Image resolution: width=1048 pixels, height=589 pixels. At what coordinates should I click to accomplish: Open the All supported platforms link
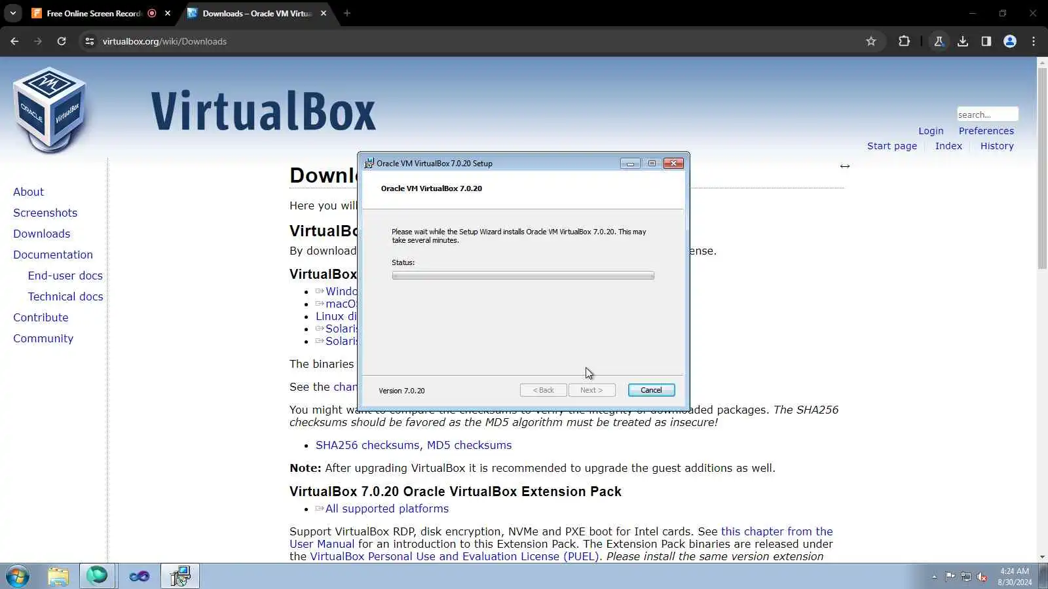click(386, 509)
